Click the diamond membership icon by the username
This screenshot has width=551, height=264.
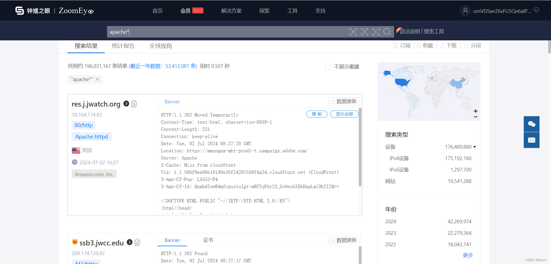click(536, 10)
